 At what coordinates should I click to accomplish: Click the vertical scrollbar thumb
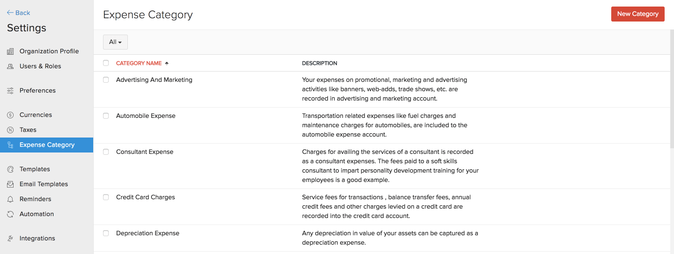tap(671, 89)
